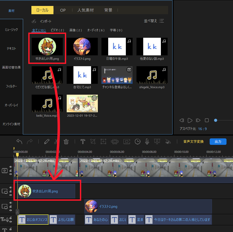Filter media by オーディオ(6)
The width and height of the screenshot is (233, 232).
[96, 30]
